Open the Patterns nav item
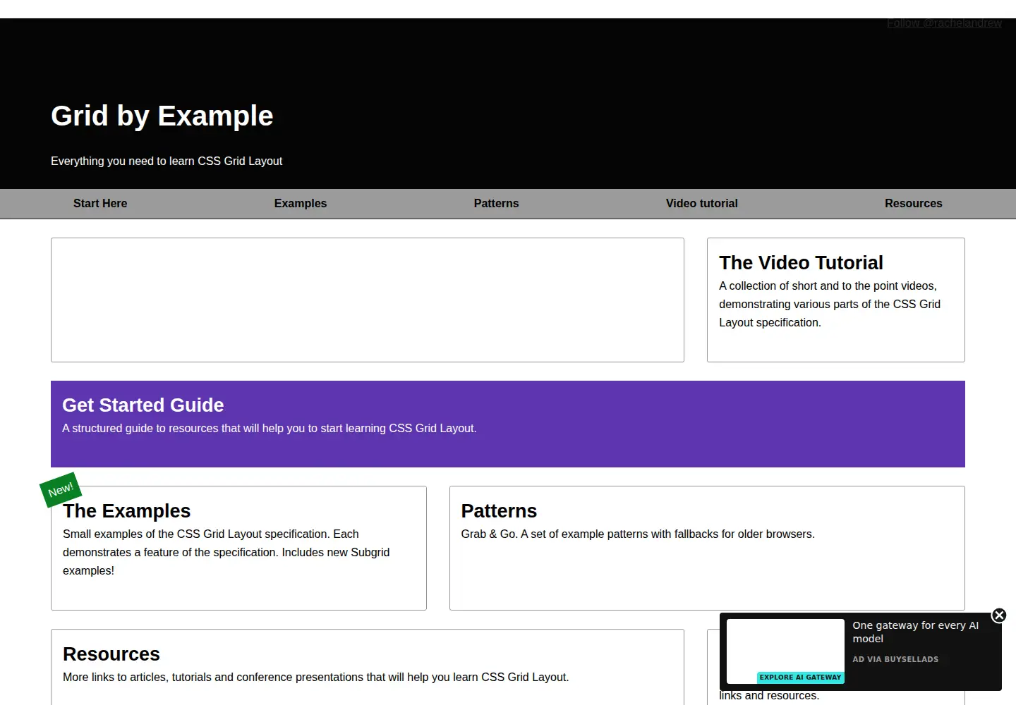 [x=496, y=203]
